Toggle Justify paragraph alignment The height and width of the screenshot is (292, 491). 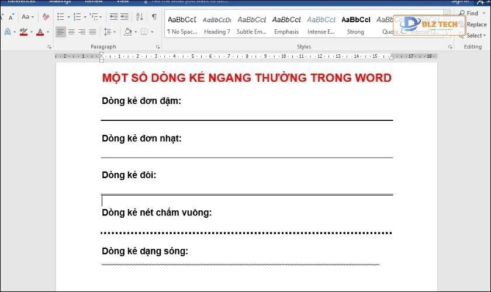(92, 32)
